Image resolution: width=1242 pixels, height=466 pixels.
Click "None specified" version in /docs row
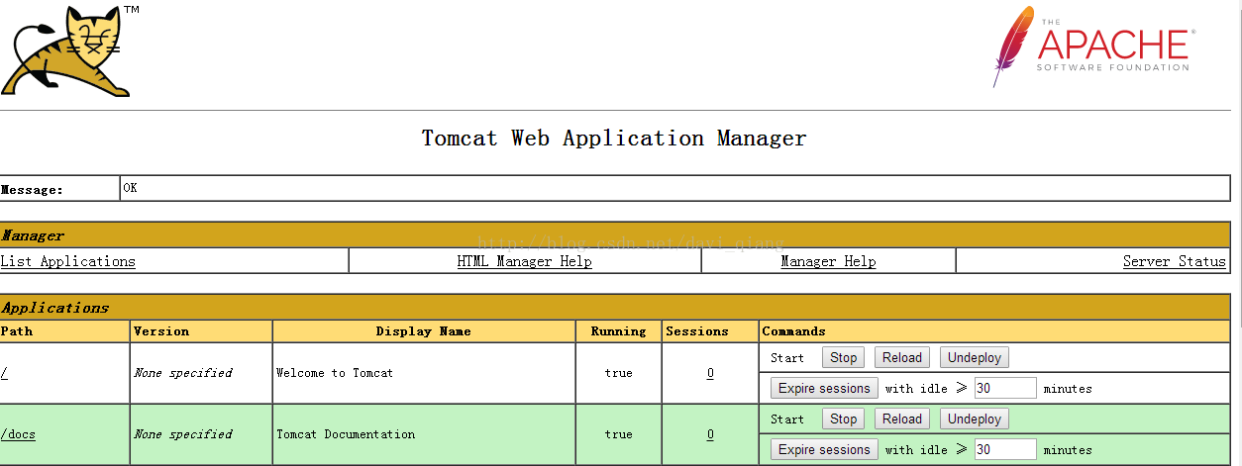click(183, 434)
